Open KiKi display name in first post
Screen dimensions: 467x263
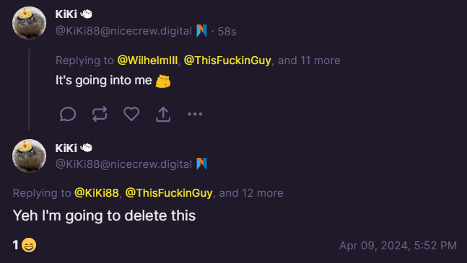(x=66, y=14)
